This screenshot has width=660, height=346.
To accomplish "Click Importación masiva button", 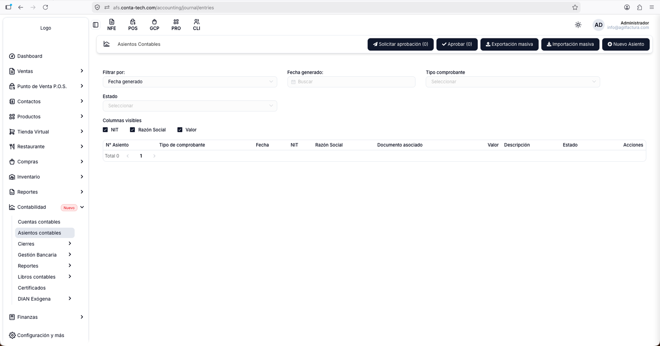I will pyautogui.click(x=570, y=44).
